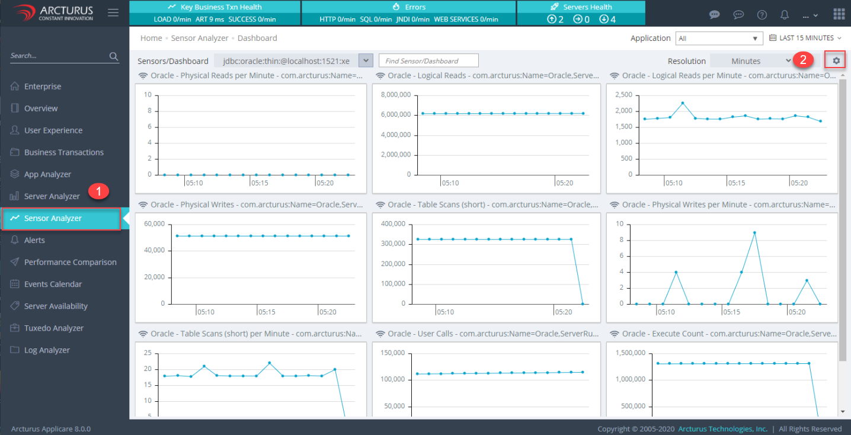851x435 pixels.
Task: Click the outlined chat bubble icon
Action: tap(738, 15)
